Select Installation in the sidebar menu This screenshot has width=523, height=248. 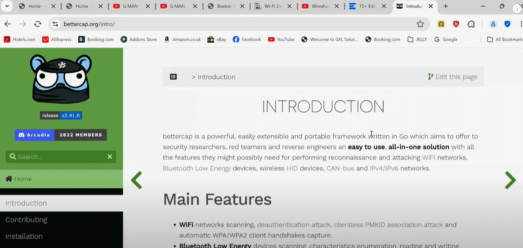coord(24,236)
